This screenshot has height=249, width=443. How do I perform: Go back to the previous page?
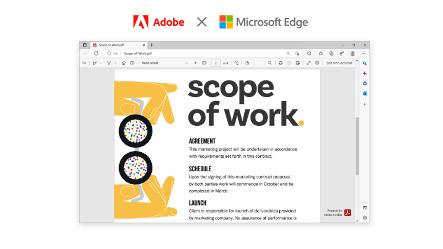86,53
